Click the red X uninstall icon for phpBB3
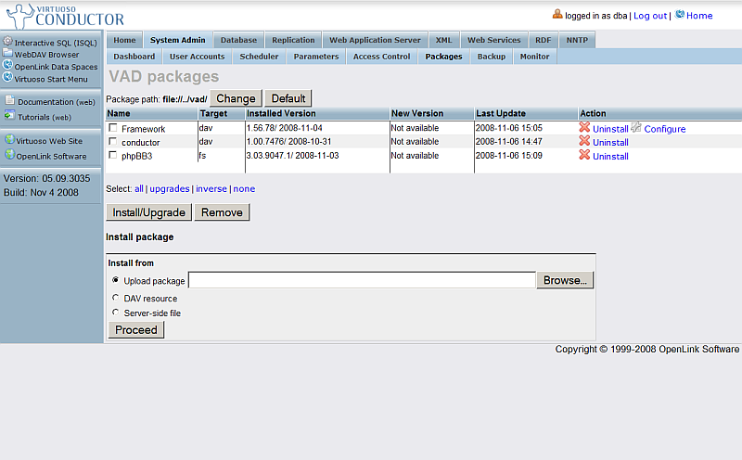This screenshot has height=460, width=742. pyautogui.click(x=584, y=155)
